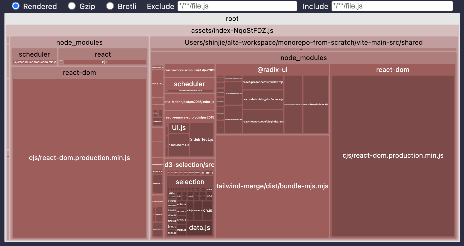
Task: Select react-dialog/dist/index.mjs block
Action: tap(315, 104)
